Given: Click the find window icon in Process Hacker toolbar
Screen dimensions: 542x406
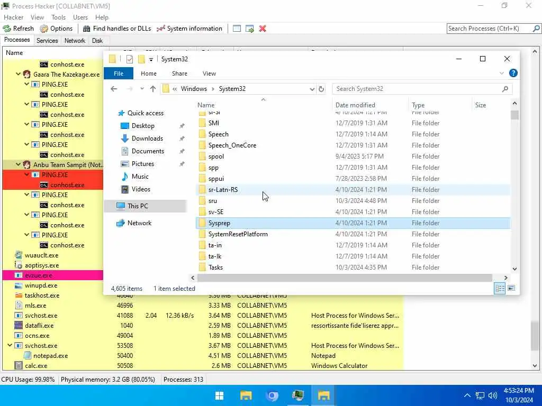Looking at the screenshot, I should click(x=237, y=29).
